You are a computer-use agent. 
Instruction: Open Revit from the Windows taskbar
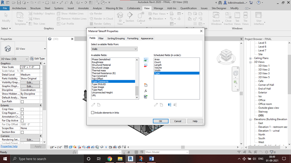click(x=130, y=159)
